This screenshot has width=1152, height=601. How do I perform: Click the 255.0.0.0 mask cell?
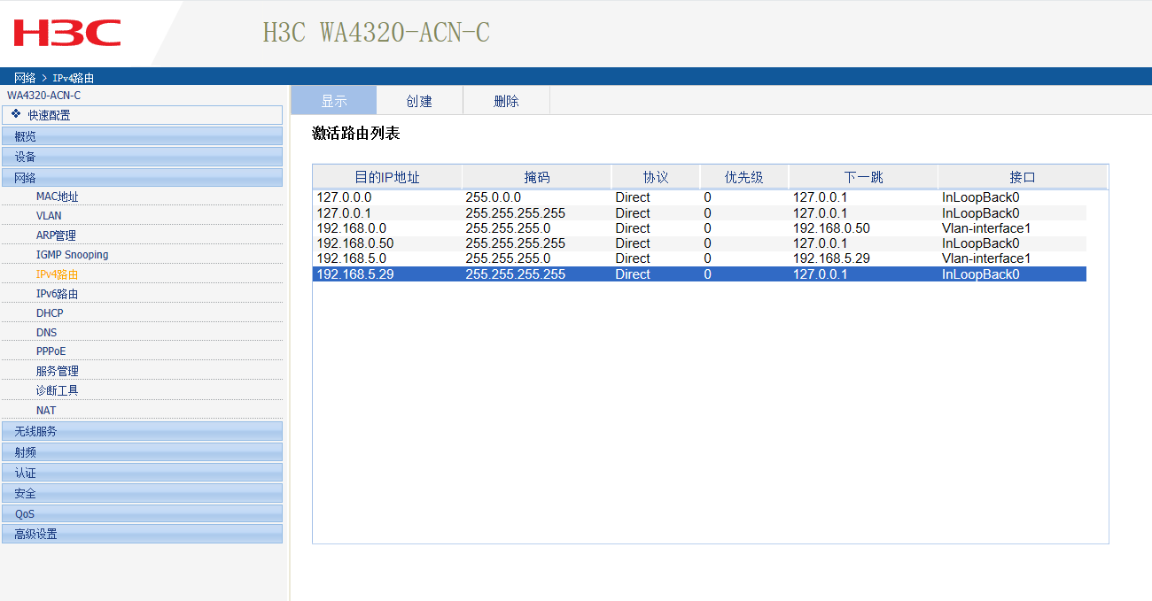[494, 197]
